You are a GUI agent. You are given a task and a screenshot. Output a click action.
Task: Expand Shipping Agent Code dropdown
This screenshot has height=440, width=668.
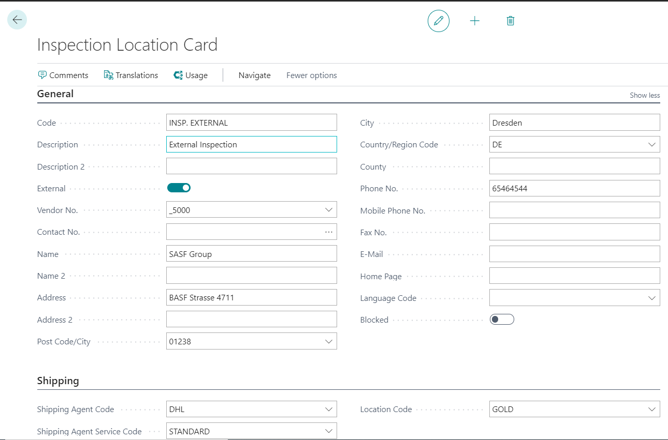pos(328,409)
